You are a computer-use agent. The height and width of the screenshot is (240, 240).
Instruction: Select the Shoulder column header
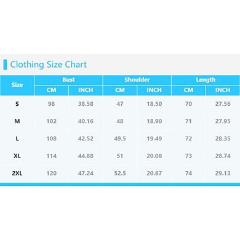tap(137, 80)
